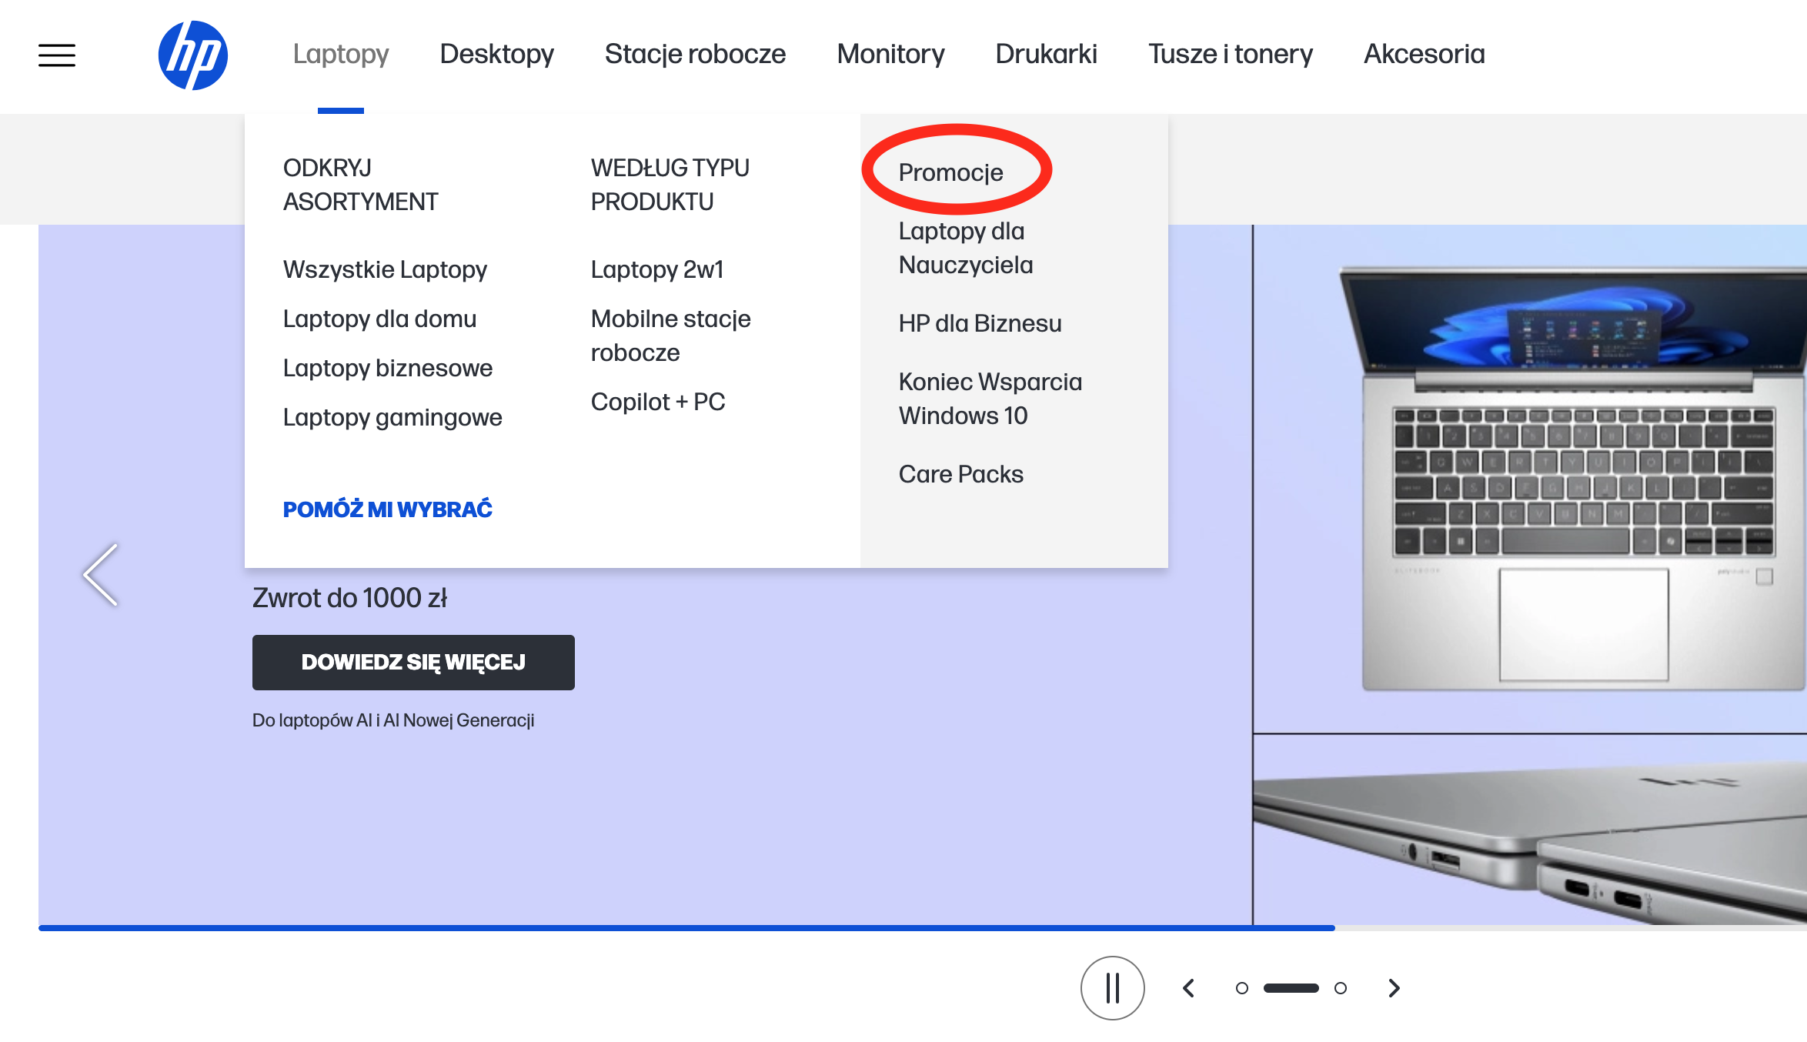Click the Promocje link
The width and height of the screenshot is (1807, 1042).
coord(950,172)
